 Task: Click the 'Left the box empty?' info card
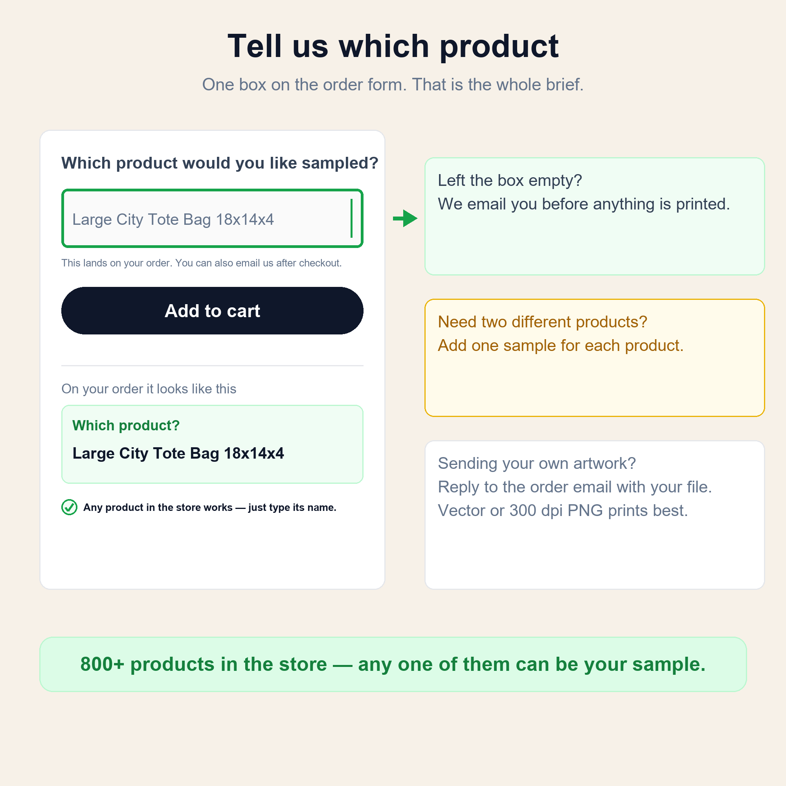[x=594, y=216]
